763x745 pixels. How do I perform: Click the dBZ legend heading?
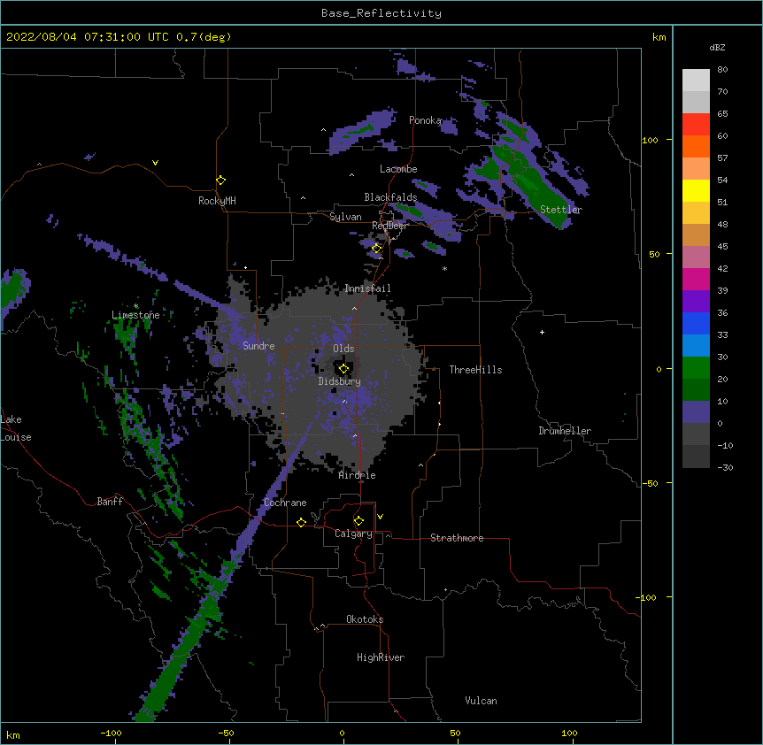click(717, 47)
